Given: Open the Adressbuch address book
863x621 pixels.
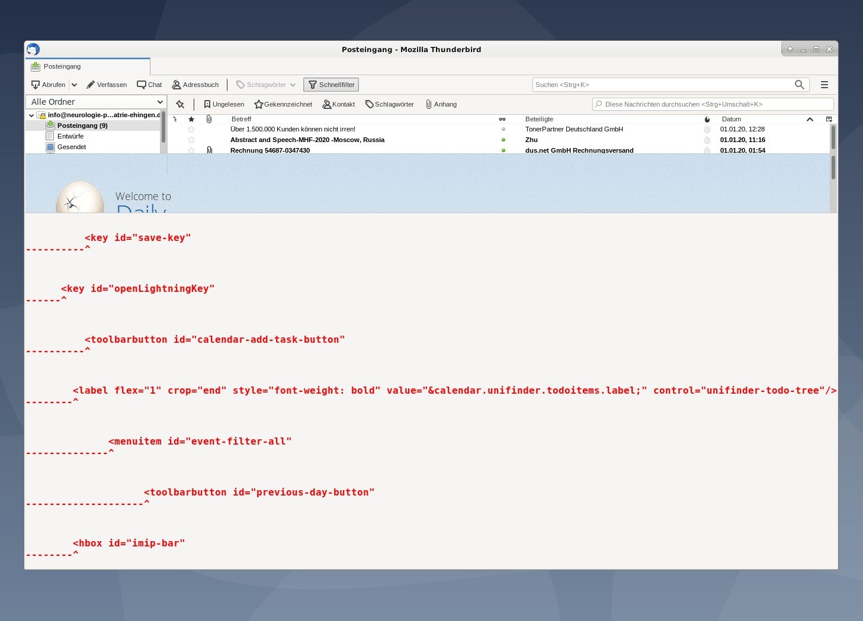Looking at the screenshot, I should (195, 85).
